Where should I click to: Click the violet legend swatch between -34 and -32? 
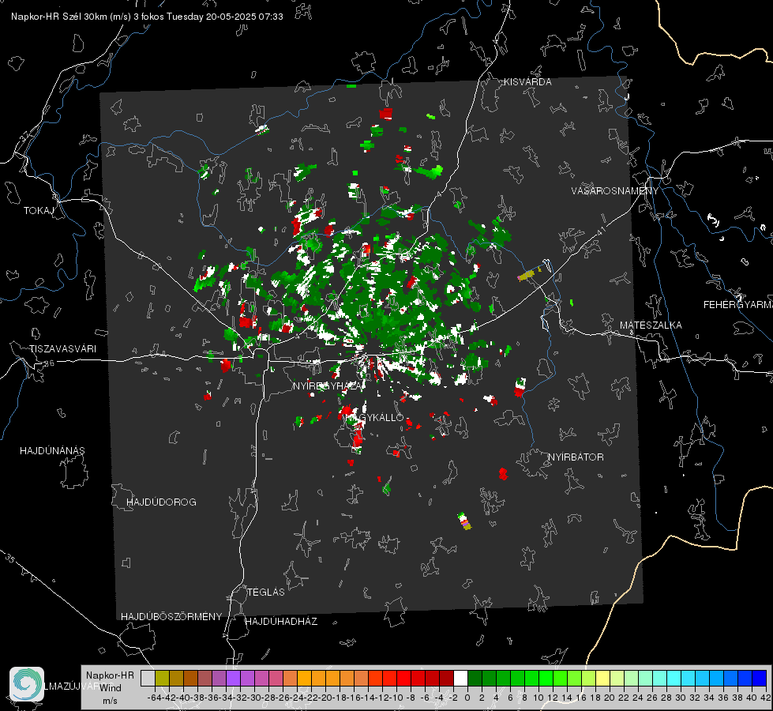[233, 678]
